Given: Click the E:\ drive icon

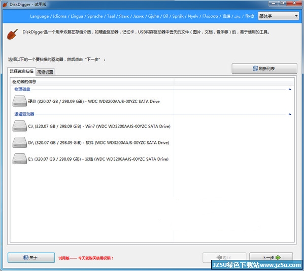Looking at the screenshot, I should (20, 159).
